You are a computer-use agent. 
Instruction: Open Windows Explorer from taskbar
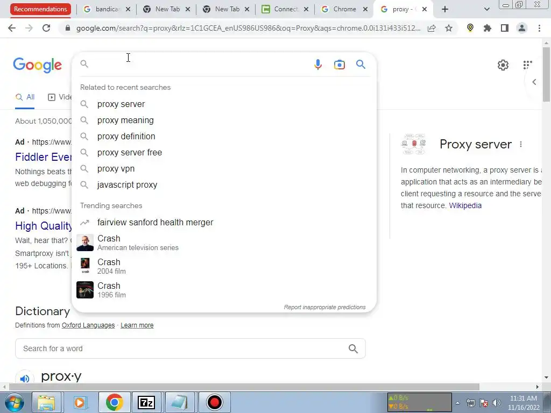tap(46, 402)
